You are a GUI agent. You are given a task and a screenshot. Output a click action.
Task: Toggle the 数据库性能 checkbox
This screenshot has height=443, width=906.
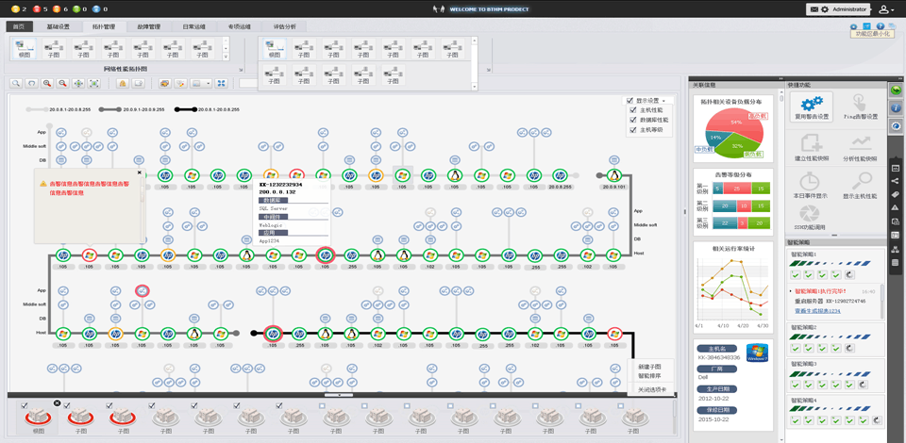pyautogui.click(x=632, y=121)
